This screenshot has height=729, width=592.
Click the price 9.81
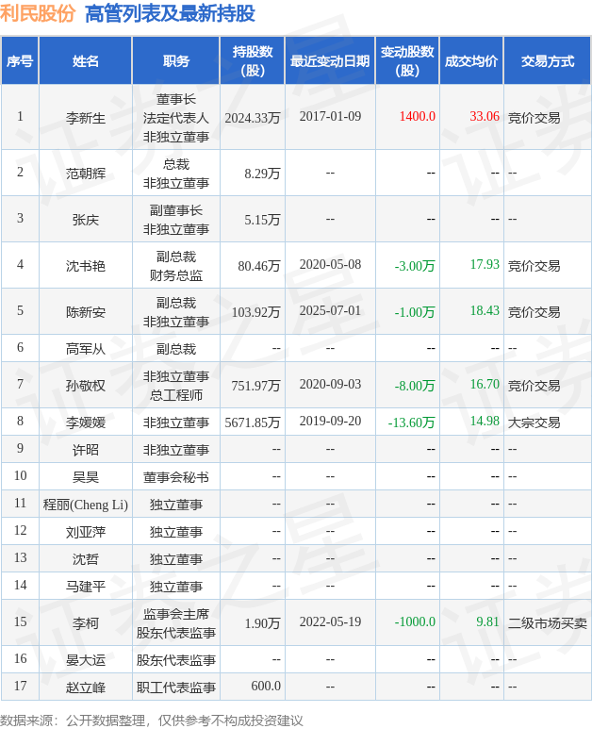tap(487, 621)
